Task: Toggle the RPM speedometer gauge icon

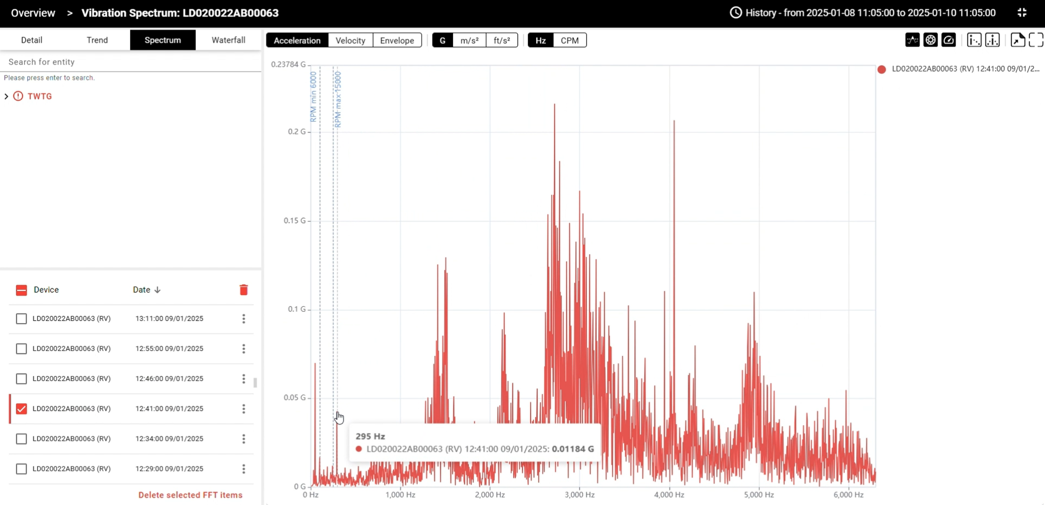Action: click(948, 40)
